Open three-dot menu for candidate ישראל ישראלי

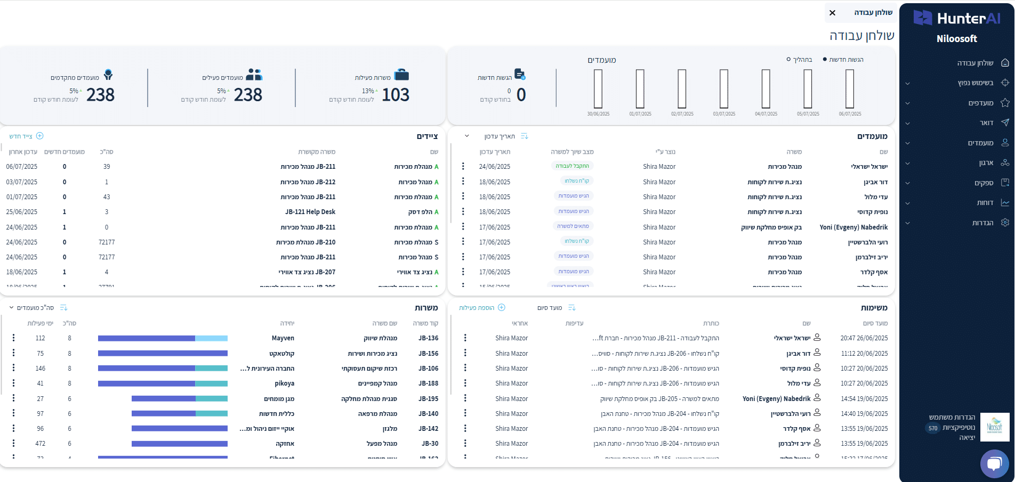(x=463, y=167)
